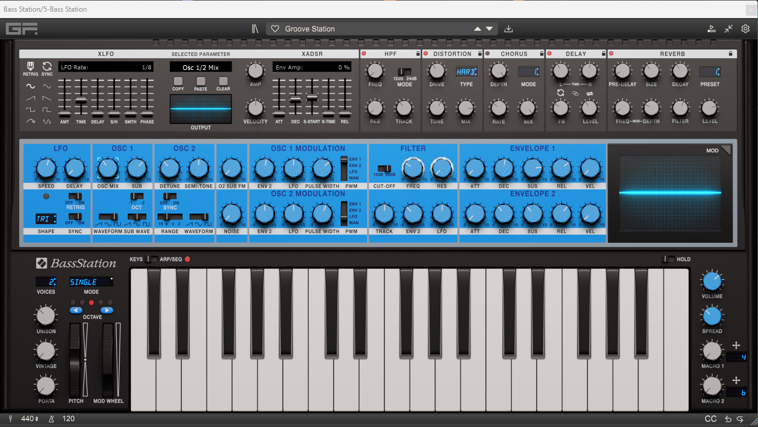The width and height of the screenshot is (758, 427).
Task: Click the Copy button under Selected Parameter
Action: (178, 81)
